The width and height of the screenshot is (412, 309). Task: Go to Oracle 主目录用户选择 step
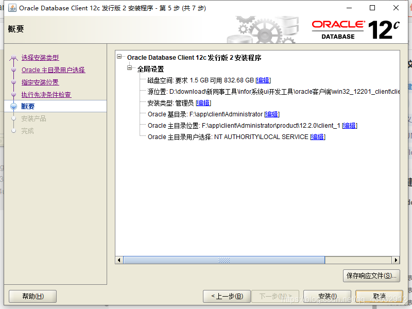(x=54, y=70)
